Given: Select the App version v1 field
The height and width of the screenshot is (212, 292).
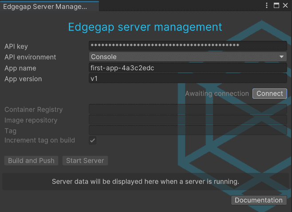Looking at the screenshot, I should (188, 79).
